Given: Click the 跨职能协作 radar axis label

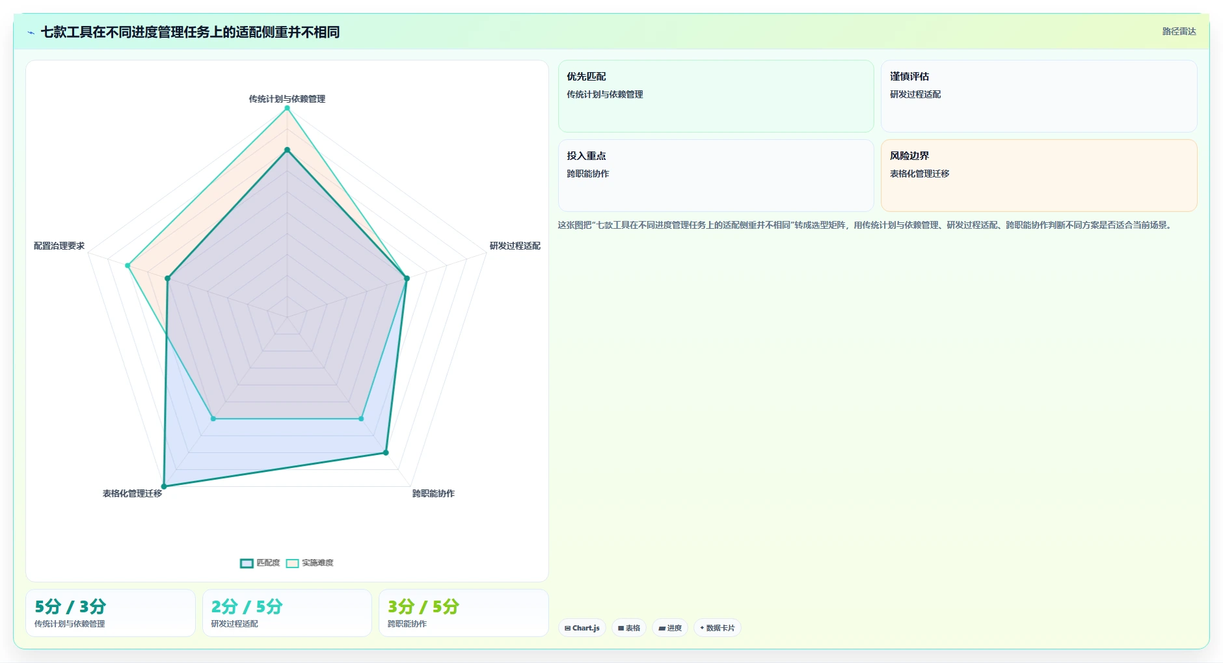Looking at the screenshot, I should pos(433,493).
